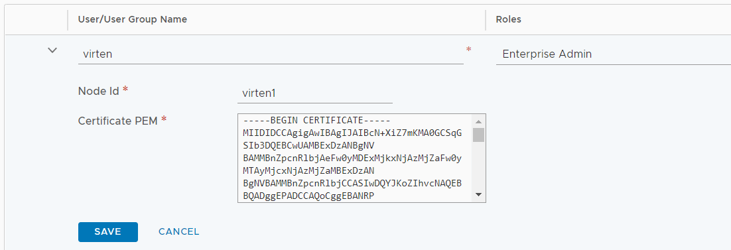Click the scrollbar track below the thumb
Viewport: 731px width, 250px height.
tap(478, 165)
